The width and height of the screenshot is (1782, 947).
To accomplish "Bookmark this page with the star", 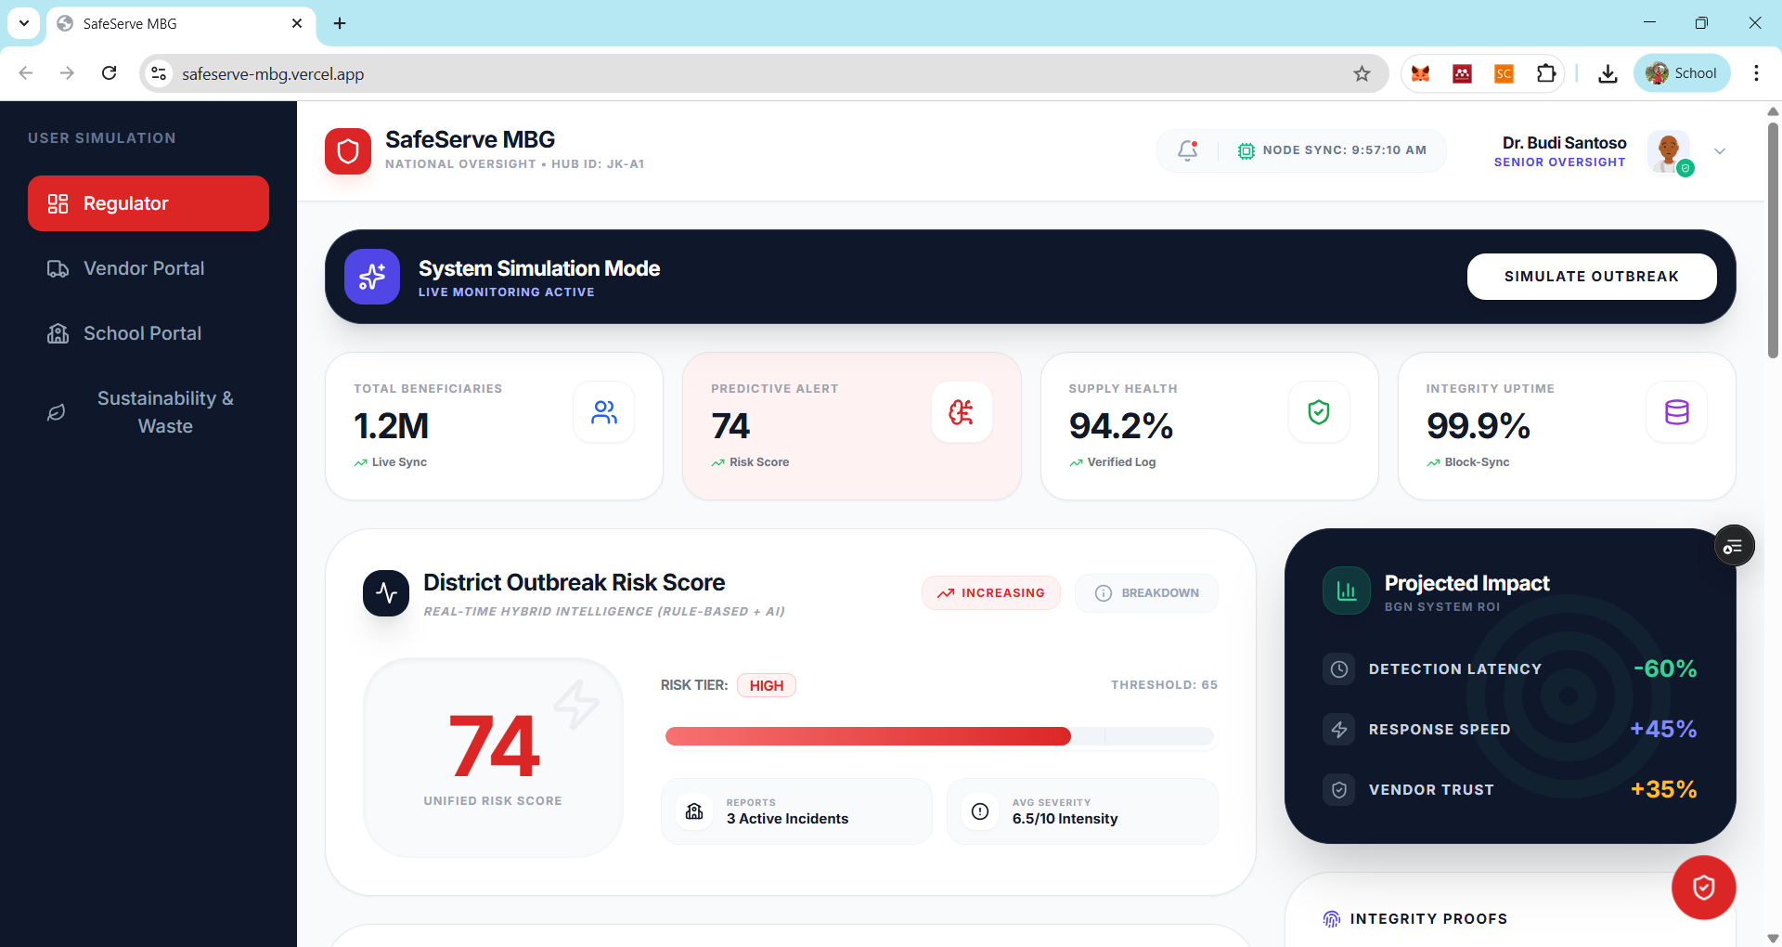I will pos(1362,73).
